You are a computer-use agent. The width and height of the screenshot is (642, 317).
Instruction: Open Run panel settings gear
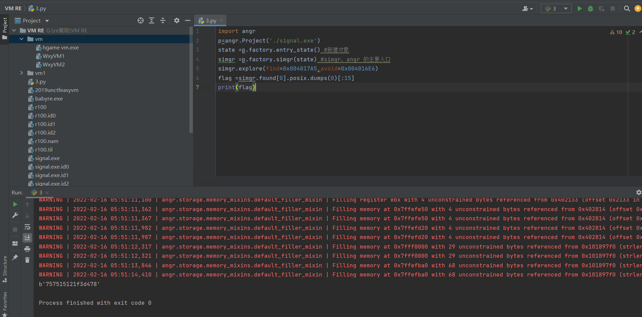(x=639, y=192)
